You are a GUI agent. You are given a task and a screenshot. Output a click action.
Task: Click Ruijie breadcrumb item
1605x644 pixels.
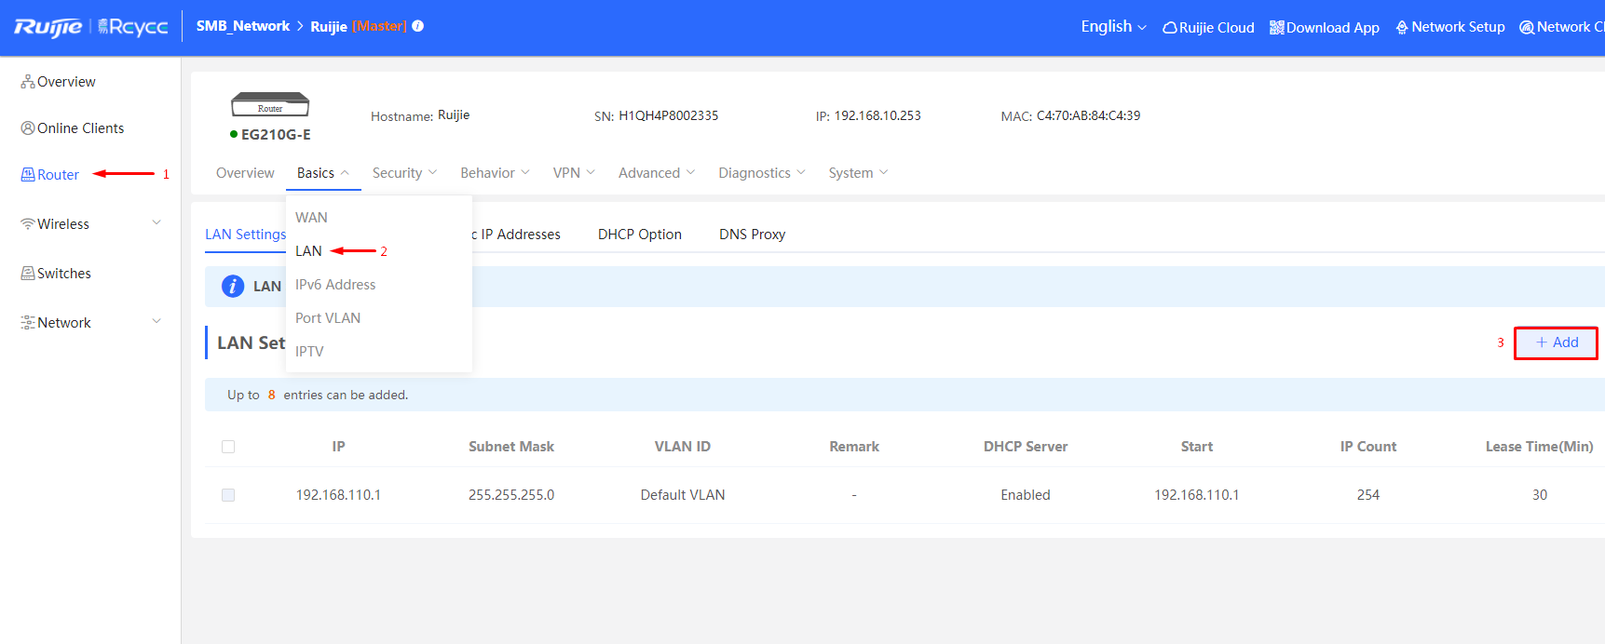[329, 26]
